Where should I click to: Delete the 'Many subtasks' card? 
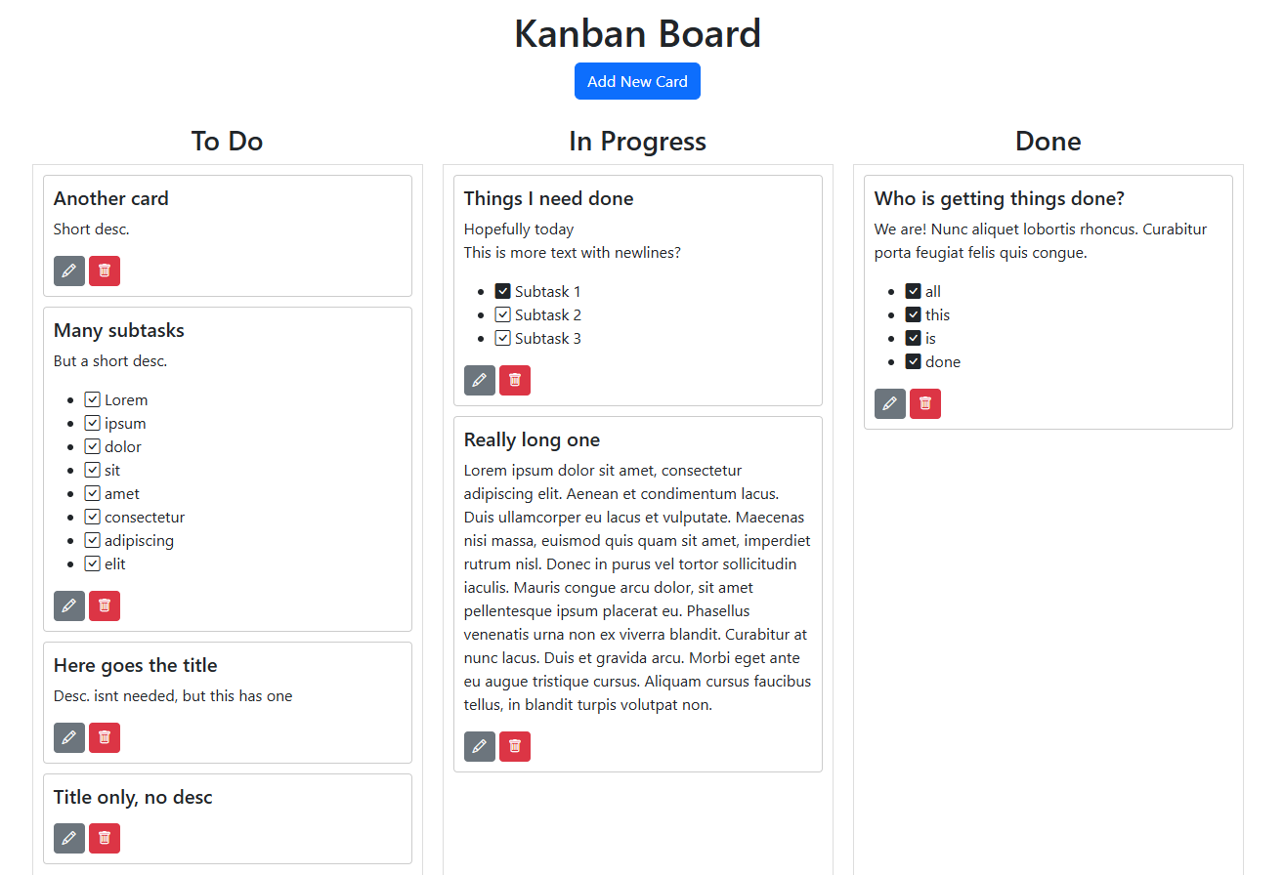coord(105,605)
